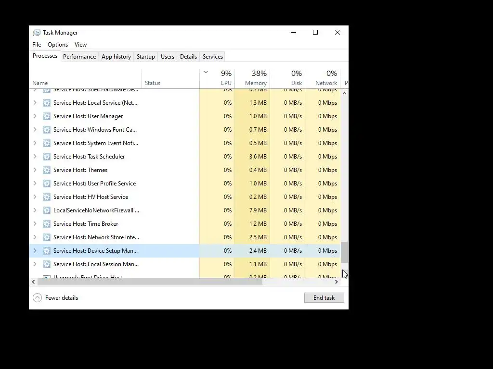Sort by the Network column header

point(323,78)
